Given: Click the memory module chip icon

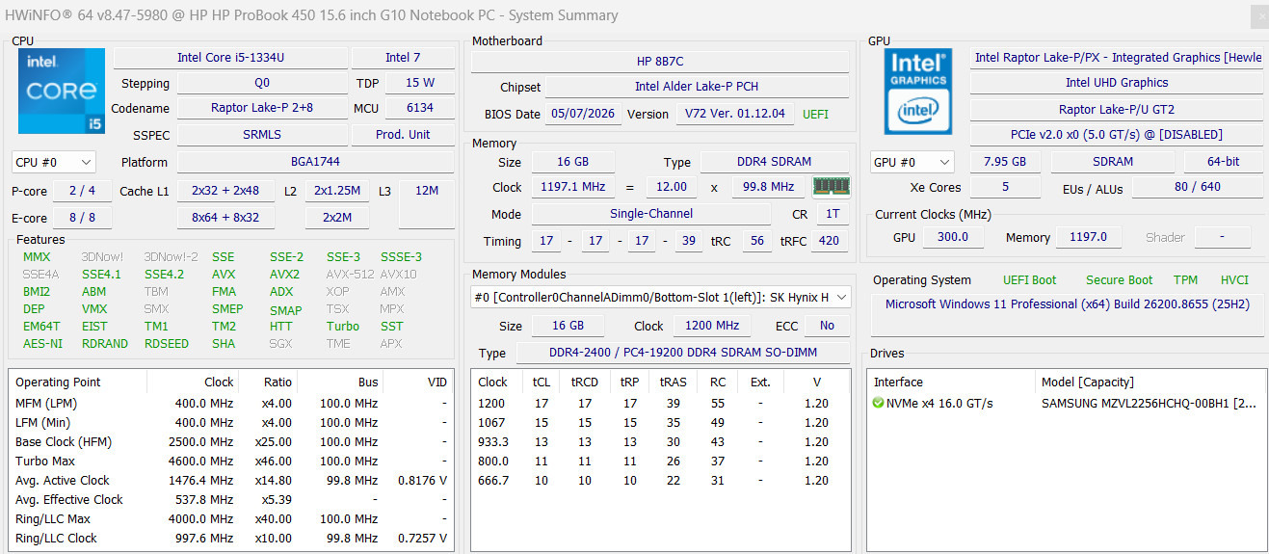Looking at the screenshot, I should [x=830, y=186].
